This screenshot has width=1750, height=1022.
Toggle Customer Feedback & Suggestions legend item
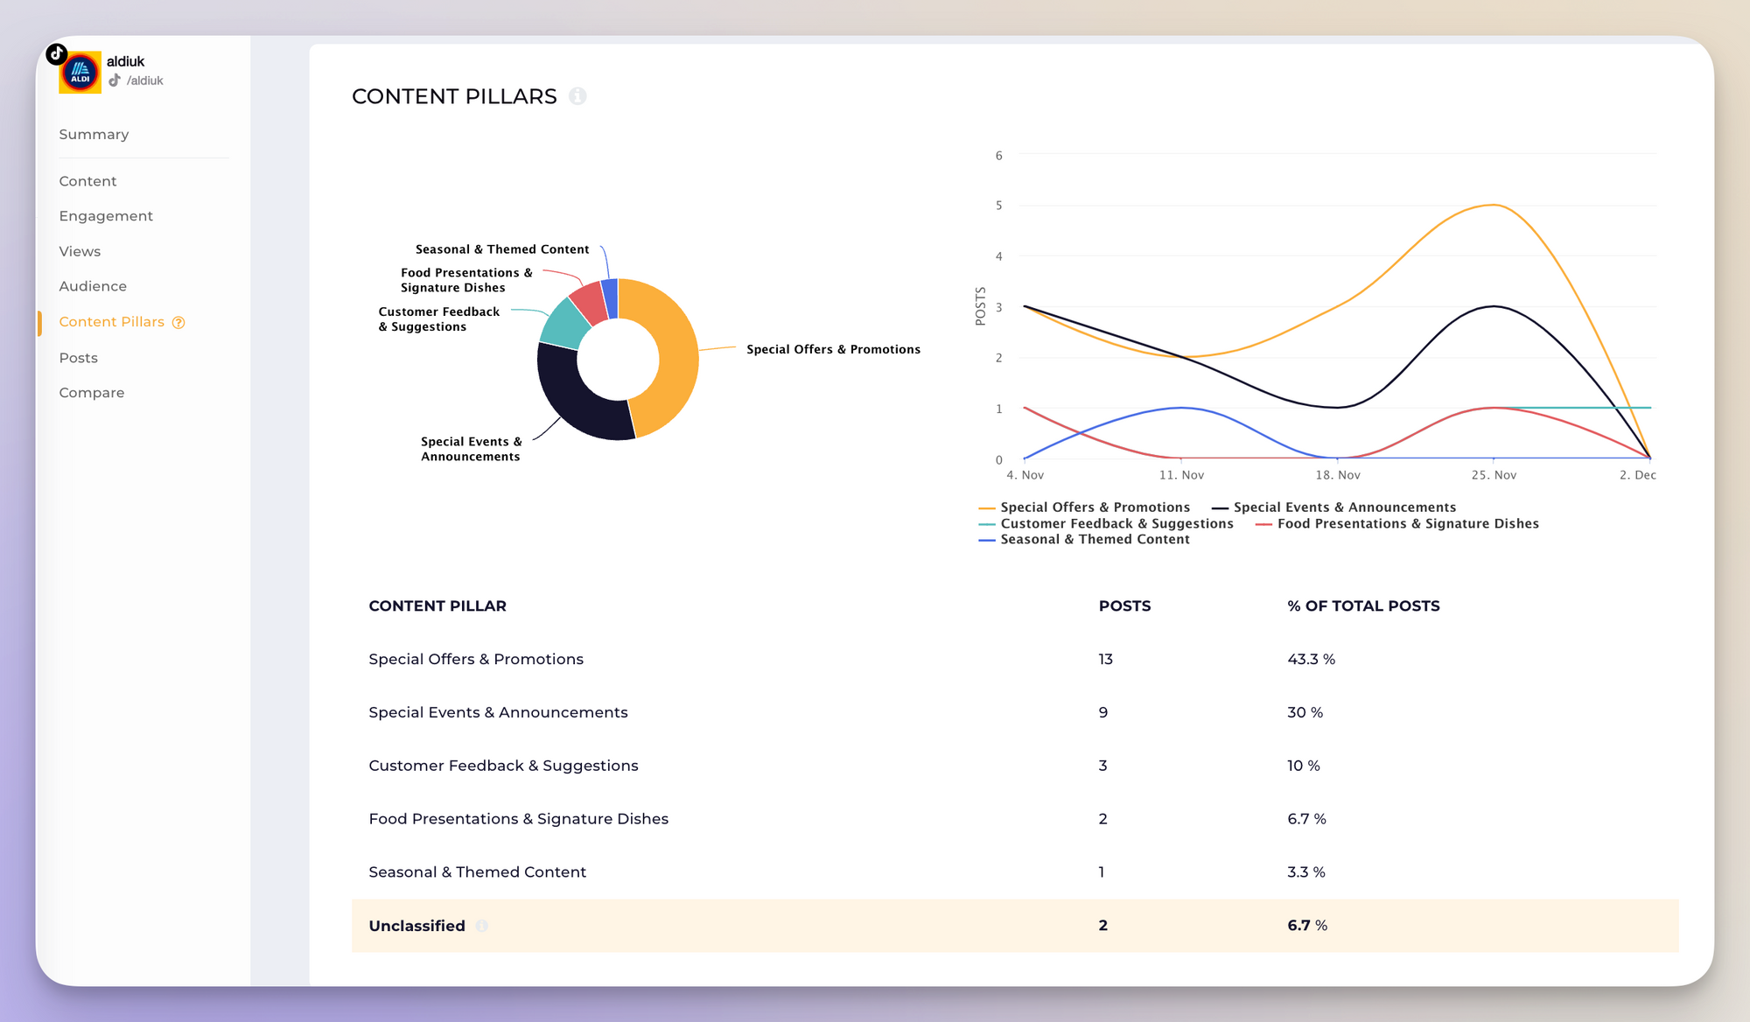[1106, 523]
